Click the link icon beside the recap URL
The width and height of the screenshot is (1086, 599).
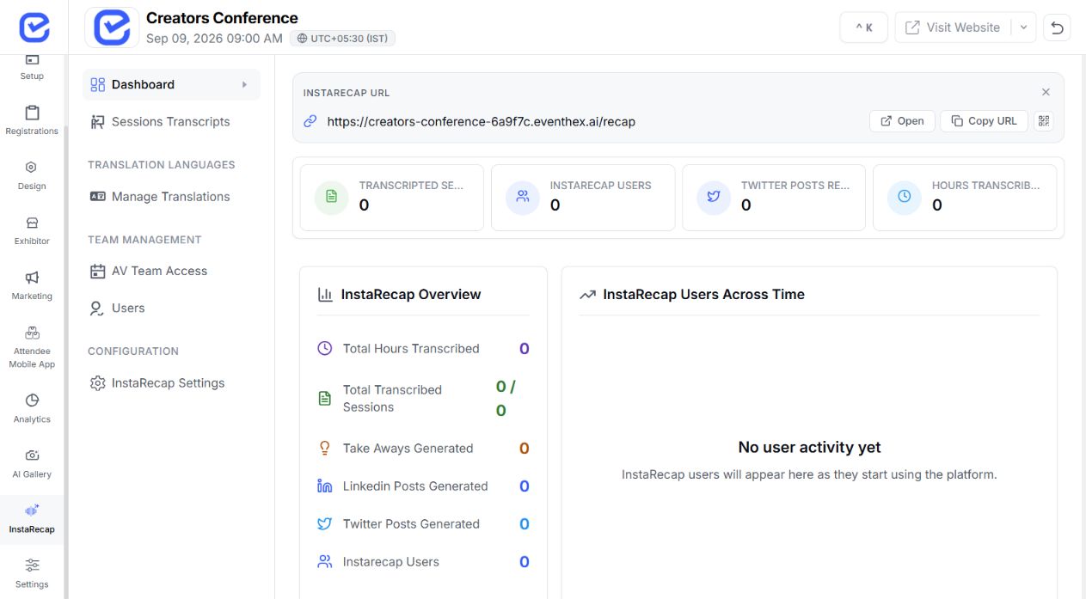[x=310, y=121]
